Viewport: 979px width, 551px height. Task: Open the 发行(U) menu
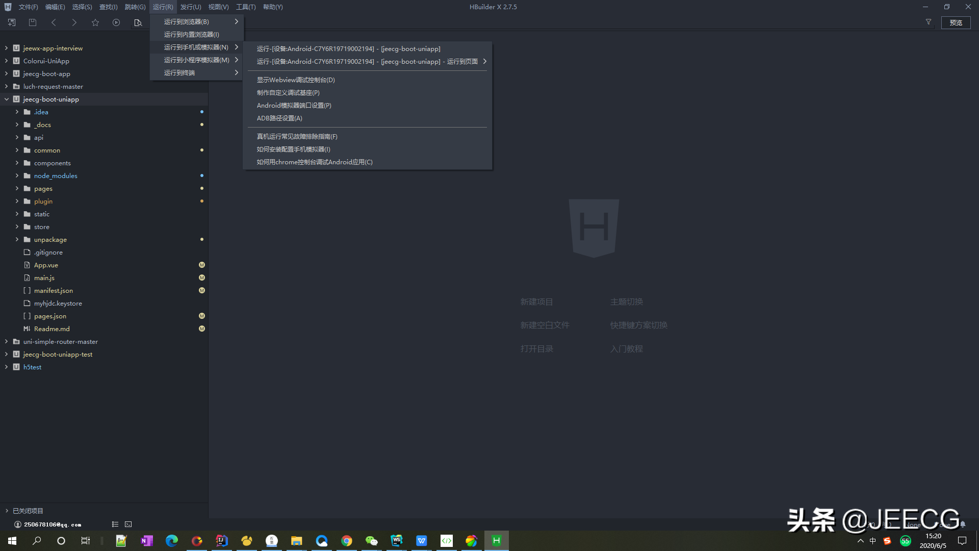tap(191, 7)
